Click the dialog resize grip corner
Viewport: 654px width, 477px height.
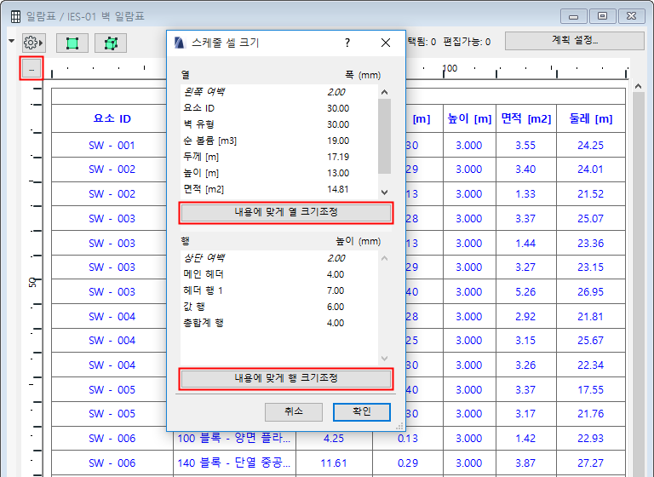(399, 426)
